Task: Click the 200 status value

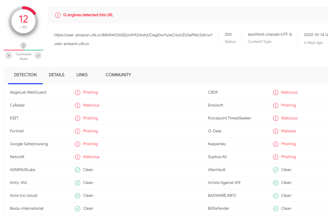Action: 228,34
